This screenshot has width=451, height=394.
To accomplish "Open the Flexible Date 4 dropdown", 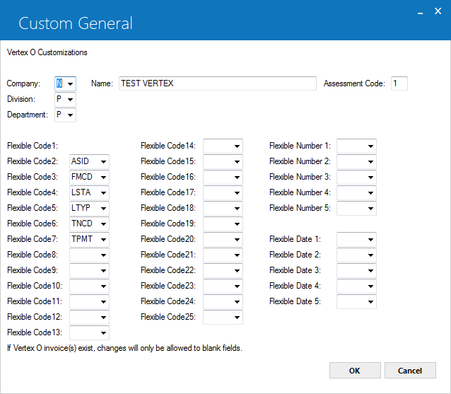I will coord(356,286).
